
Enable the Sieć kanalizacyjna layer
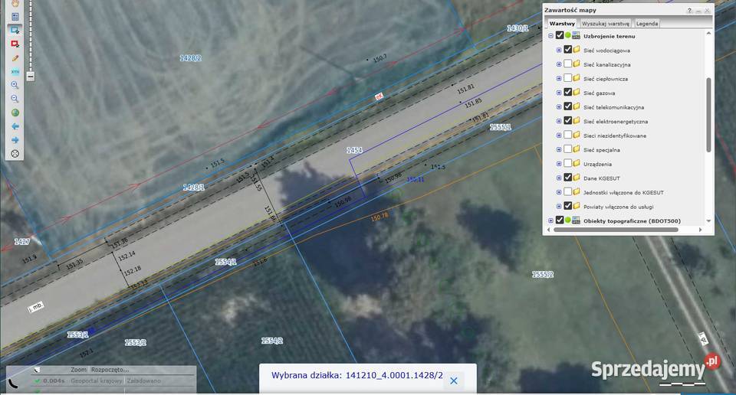pyautogui.click(x=567, y=64)
